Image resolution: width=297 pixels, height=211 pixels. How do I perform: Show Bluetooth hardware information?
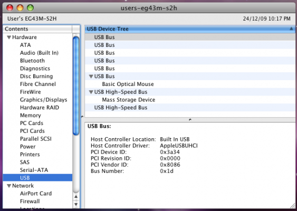32,61
